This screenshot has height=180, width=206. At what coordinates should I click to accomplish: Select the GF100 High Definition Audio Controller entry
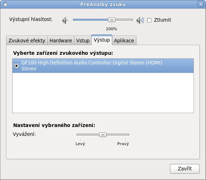point(103,66)
